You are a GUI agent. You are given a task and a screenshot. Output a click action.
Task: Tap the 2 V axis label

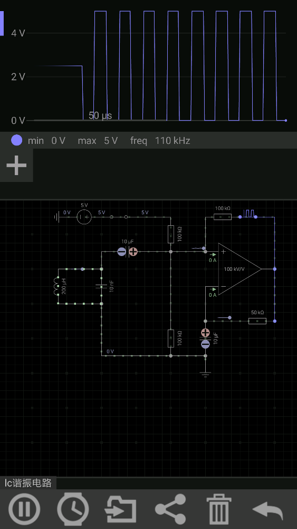18,77
